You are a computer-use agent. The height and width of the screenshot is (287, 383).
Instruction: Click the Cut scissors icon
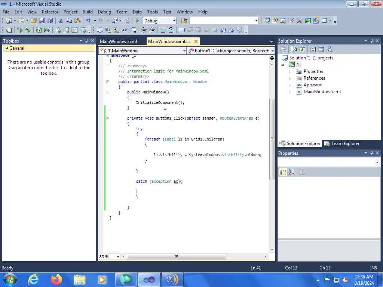coord(61,21)
